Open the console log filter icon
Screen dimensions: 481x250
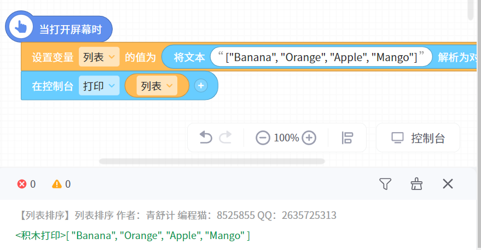point(386,184)
